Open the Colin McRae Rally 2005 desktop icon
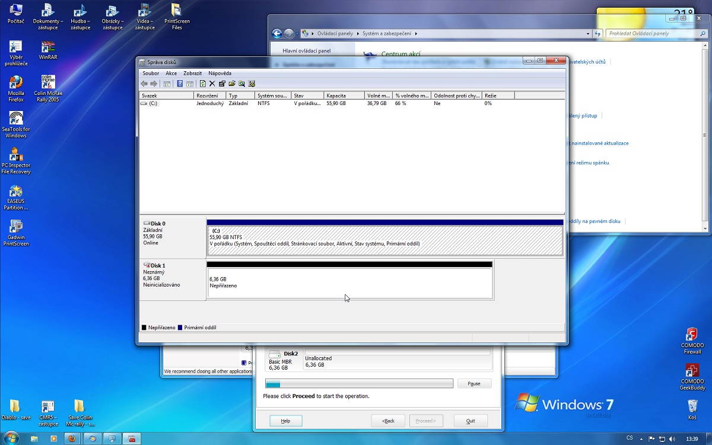 click(x=48, y=89)
